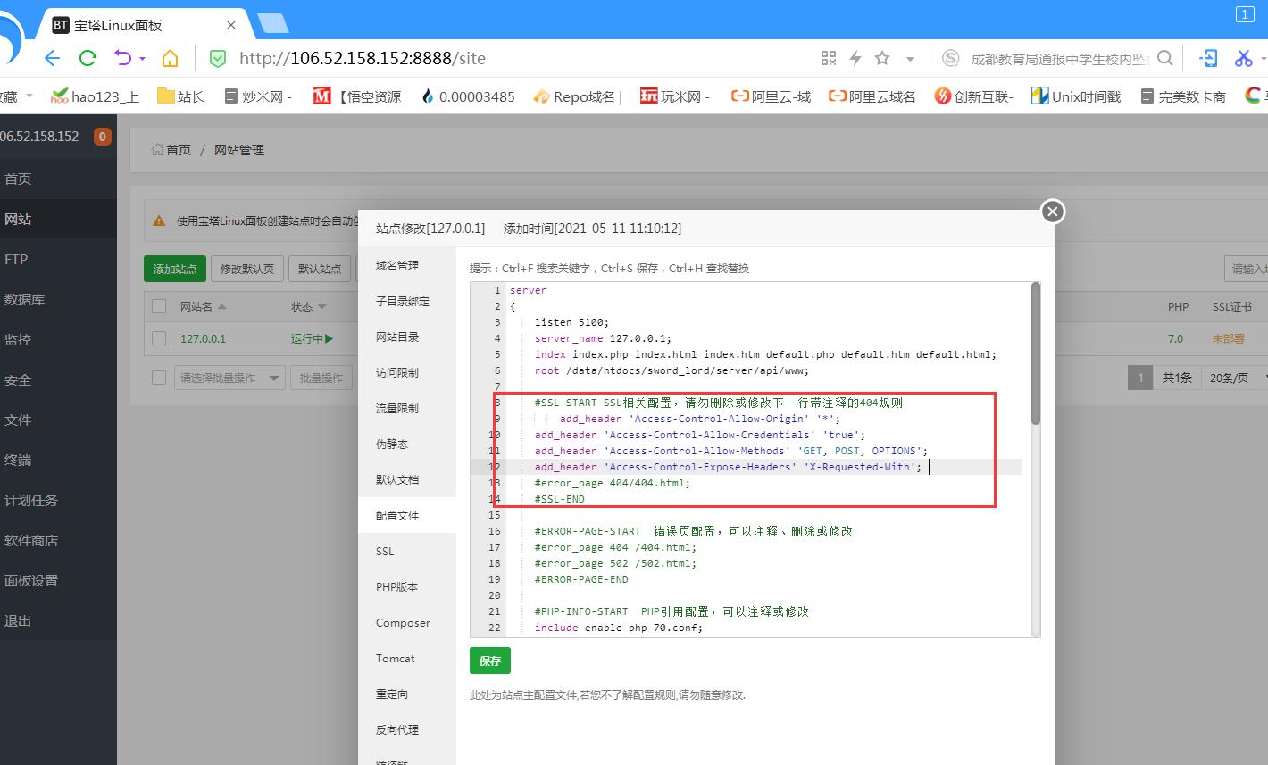This screenshot has width=1268, height=765.
Task: Click the star bookmark icon
Action: click(882, 59)
